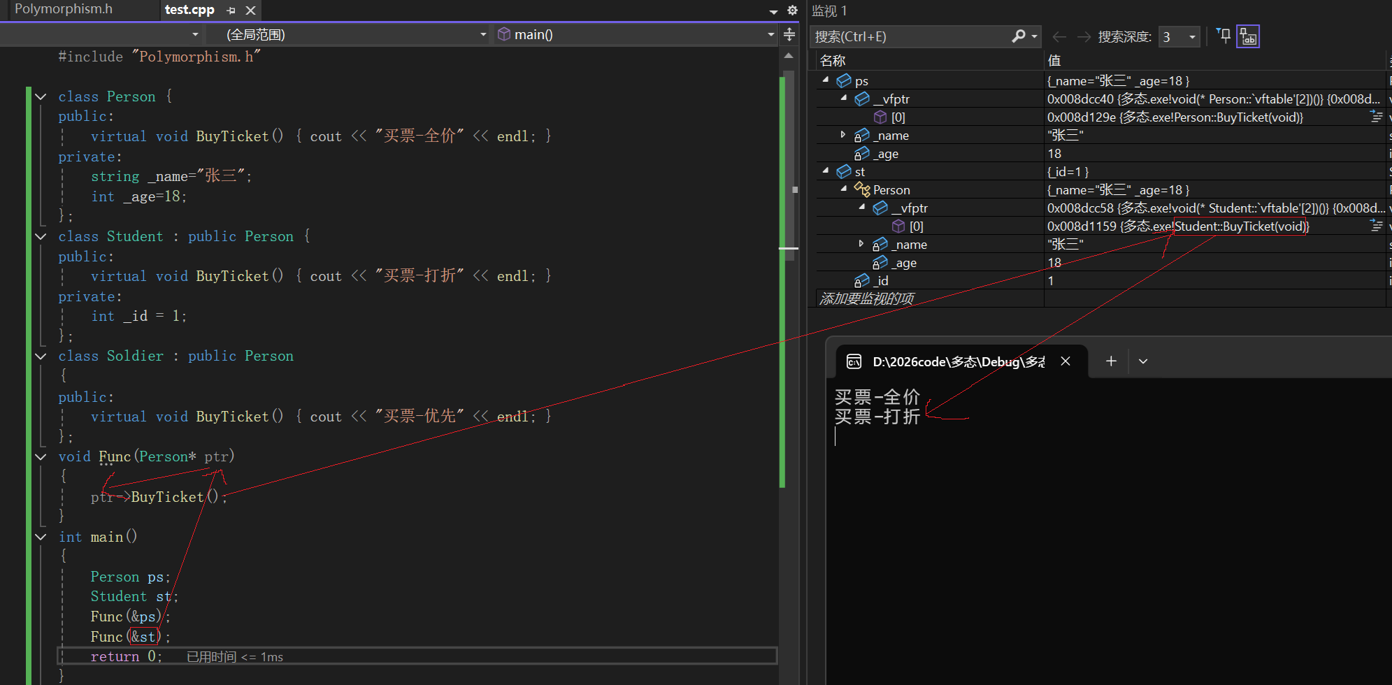
Task: Click 添加要监视的项 to add a watch
Action: [867, 299]
